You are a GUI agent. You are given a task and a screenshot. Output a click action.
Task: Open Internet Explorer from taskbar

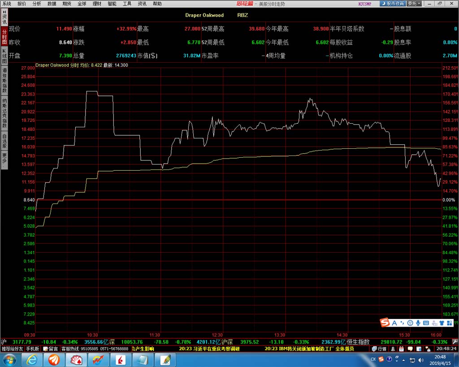(x=32, y=360)
